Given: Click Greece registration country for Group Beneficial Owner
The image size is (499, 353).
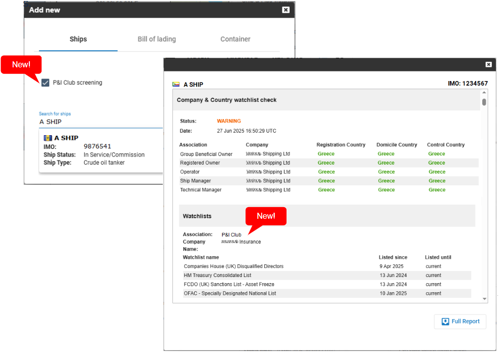Looking at the screenshot, I should click(x=326, y=154).
